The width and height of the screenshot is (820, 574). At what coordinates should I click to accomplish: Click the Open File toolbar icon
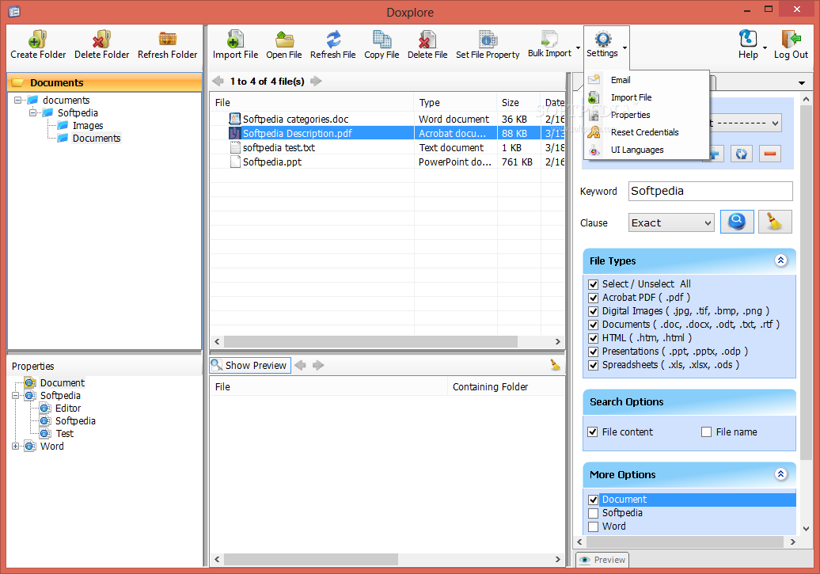point(284,40)
